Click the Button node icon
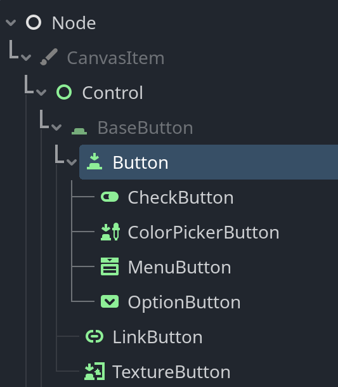Image resolution: width=338 pixels, height=387 pixels. 94,161
